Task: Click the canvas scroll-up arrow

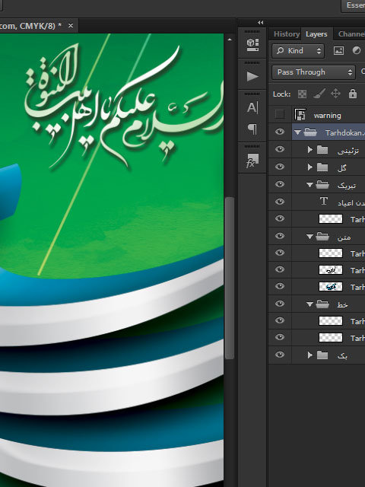Action: pyautogui.click(x=230, y=40)
